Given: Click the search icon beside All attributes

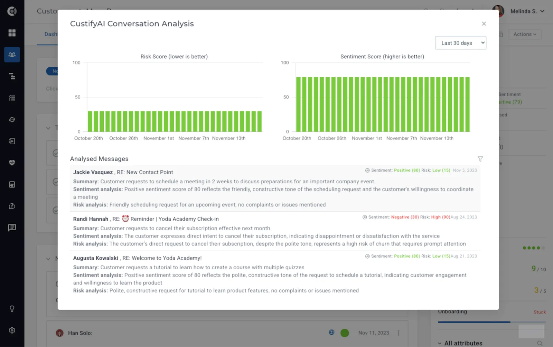Looking at the screenshot, I should pos(540,343).
